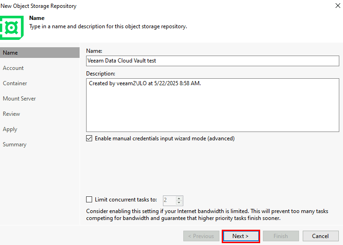
Task: Open the Summary wizard step
Action: coord(15,144)
